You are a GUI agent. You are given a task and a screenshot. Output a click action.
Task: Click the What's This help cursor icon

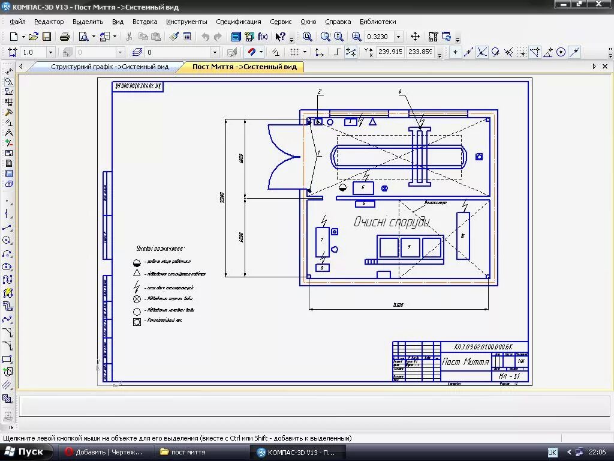(x=280, y=37)
